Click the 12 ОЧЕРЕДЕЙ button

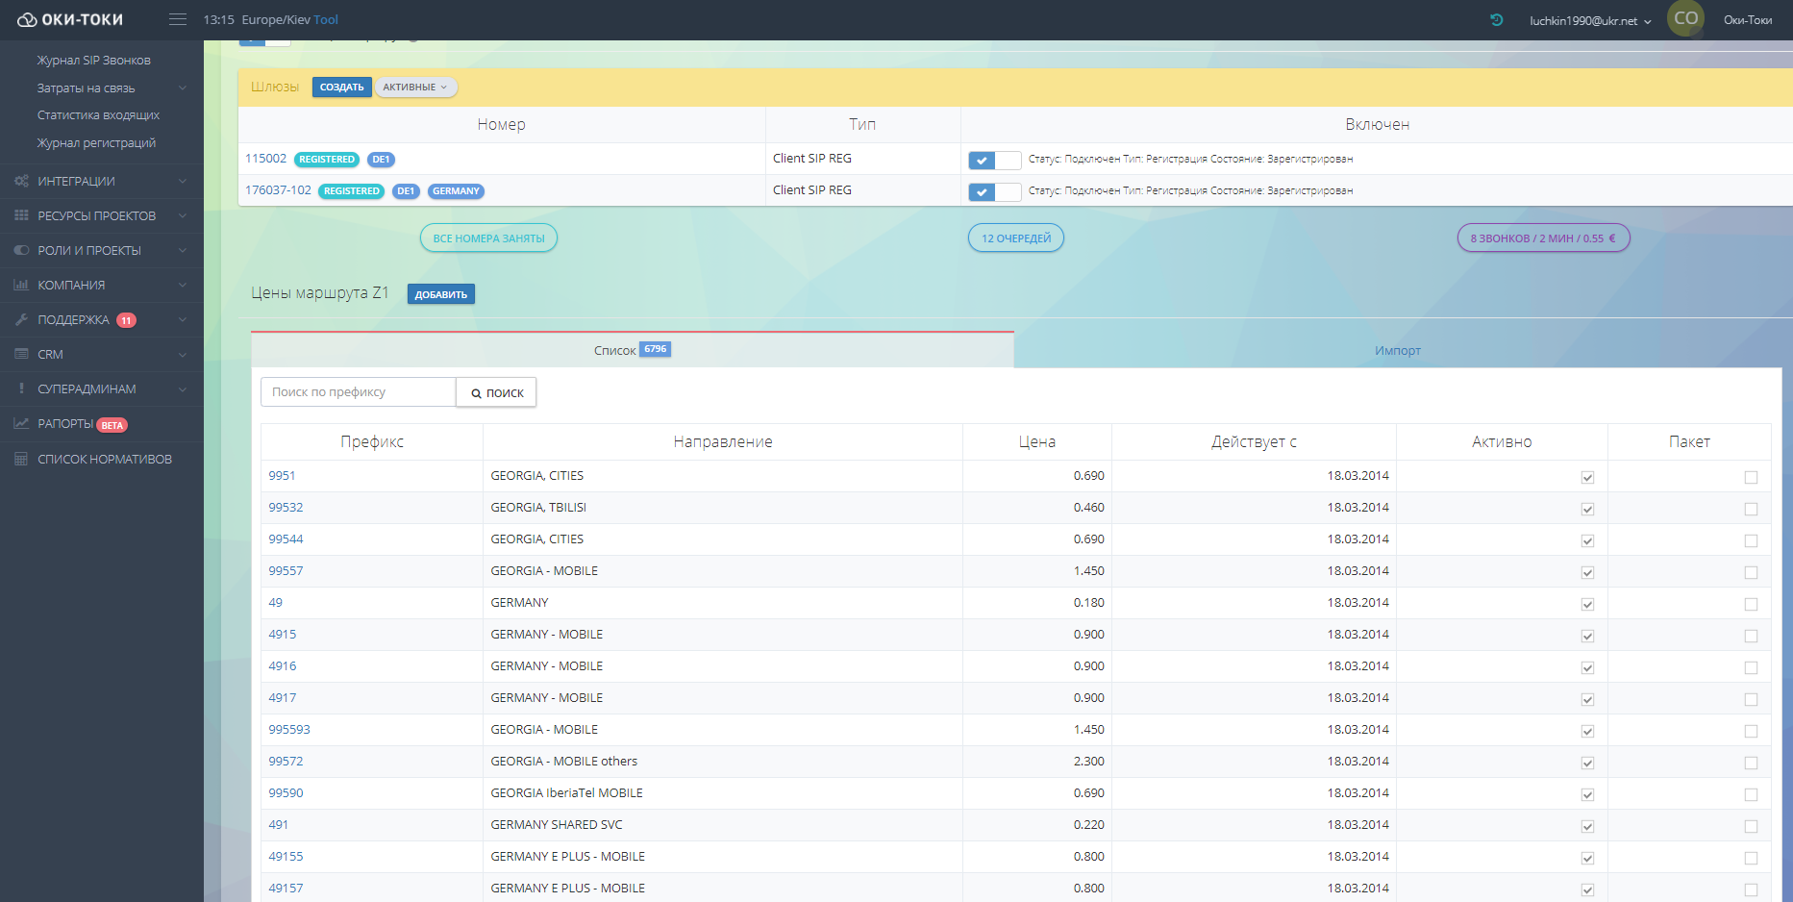(1015, 238)
